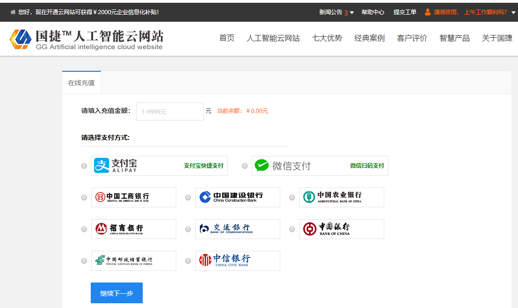Go to 经典案例 in the navigation

(x=370, y=38)
